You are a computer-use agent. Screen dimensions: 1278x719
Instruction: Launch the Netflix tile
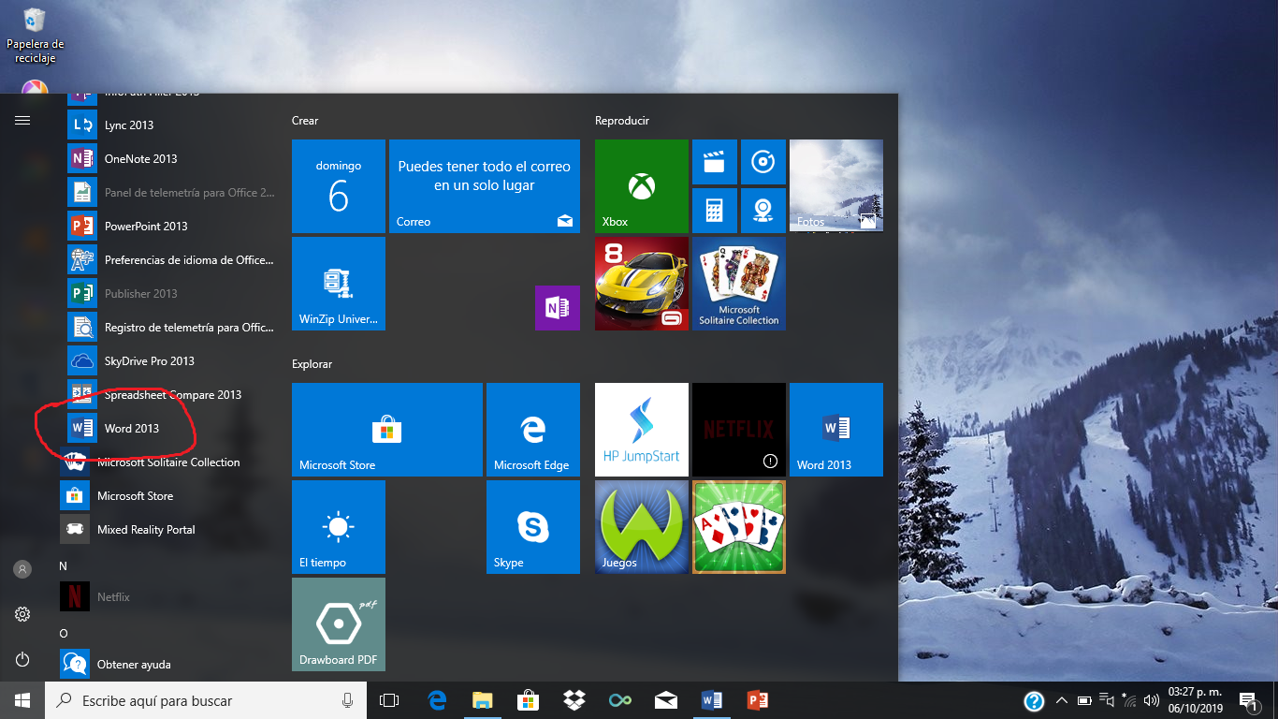coord(738,430)
